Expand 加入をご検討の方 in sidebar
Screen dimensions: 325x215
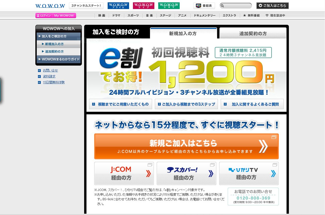[x=59, y=36]
